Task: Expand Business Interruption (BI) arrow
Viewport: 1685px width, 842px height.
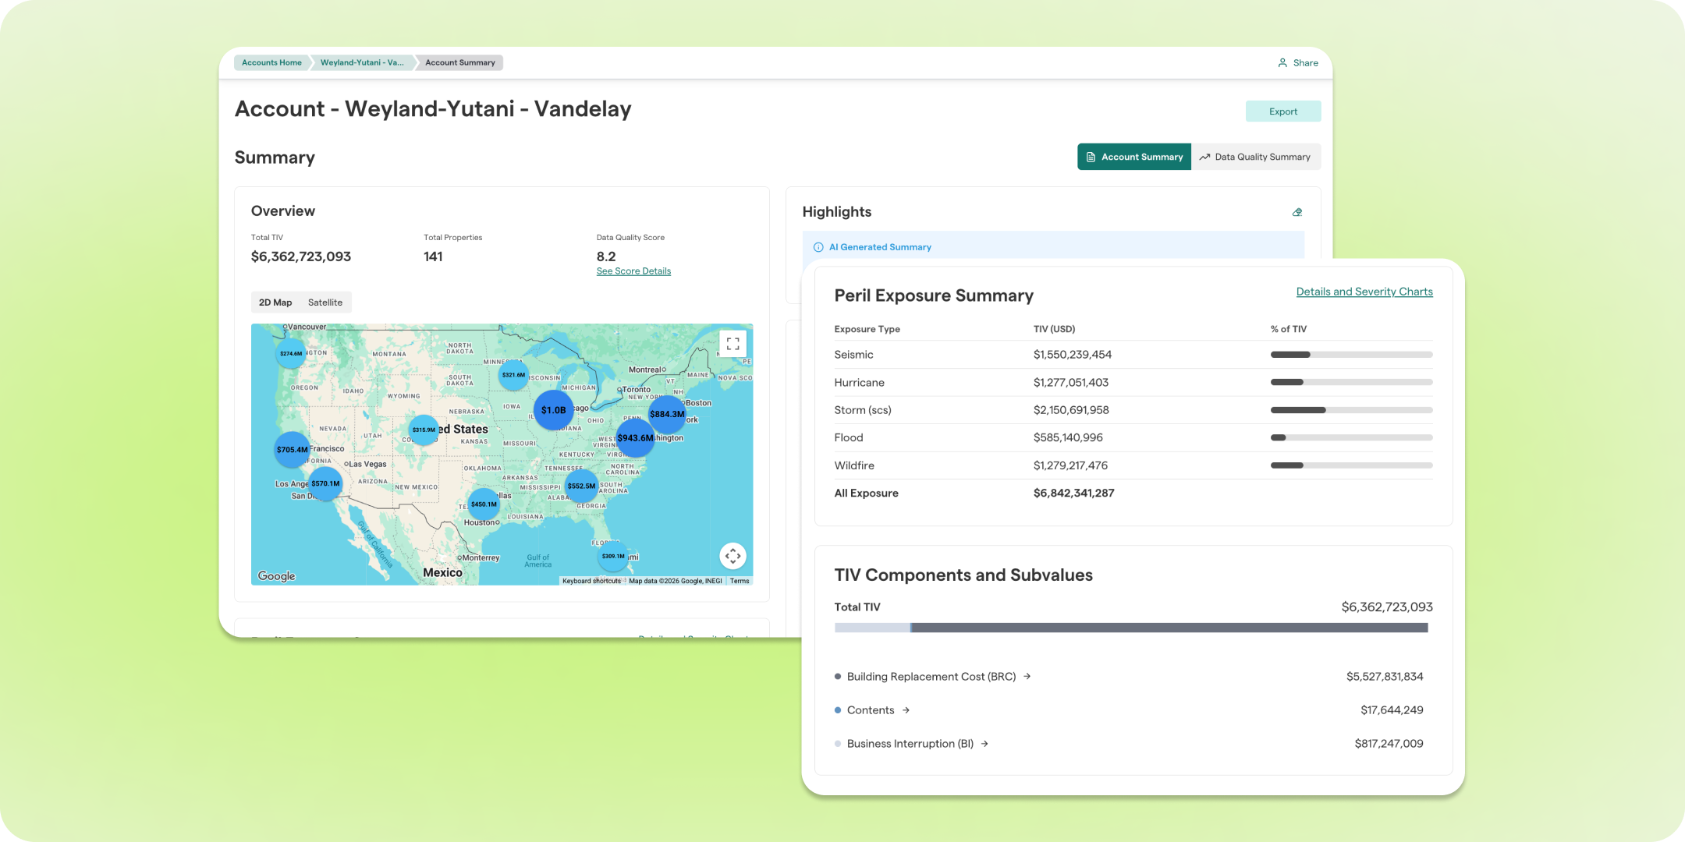Action: coord(984,744)
